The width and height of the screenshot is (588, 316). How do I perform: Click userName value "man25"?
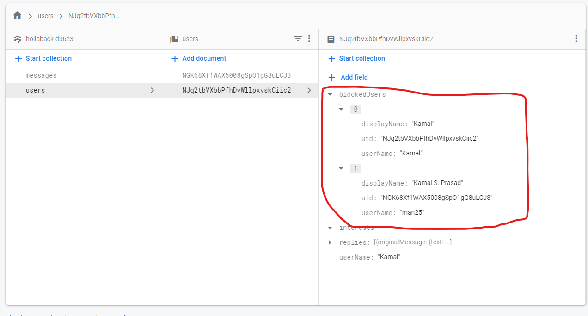412,212
